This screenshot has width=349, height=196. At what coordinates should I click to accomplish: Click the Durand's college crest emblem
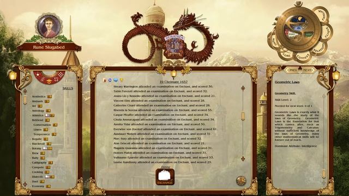click(x=174, y=46)
